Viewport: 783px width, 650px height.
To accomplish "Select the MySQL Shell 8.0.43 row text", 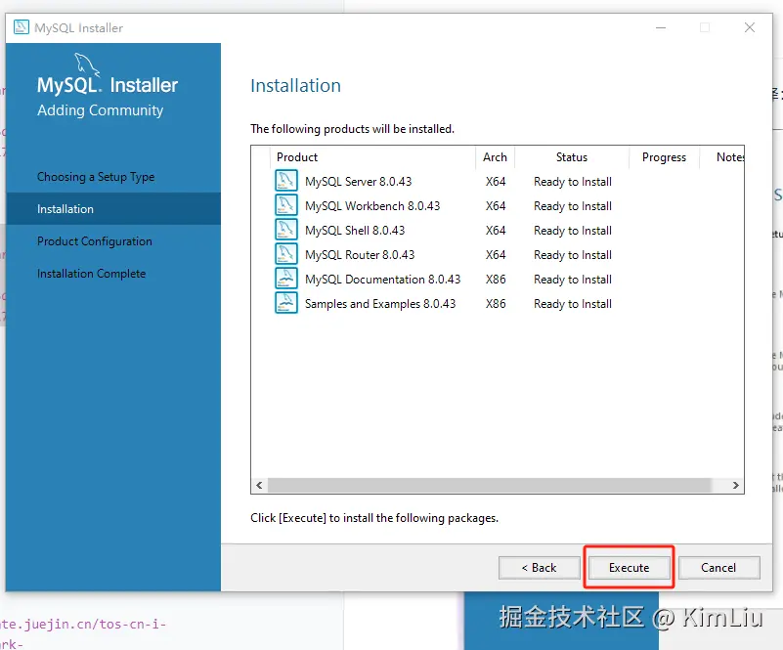I will pyautogui.click(x=355, y=230).
